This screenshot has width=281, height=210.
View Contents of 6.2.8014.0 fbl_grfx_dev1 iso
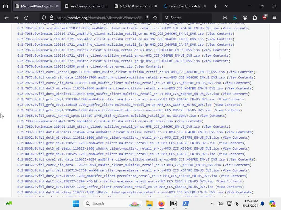click(231, 154)
